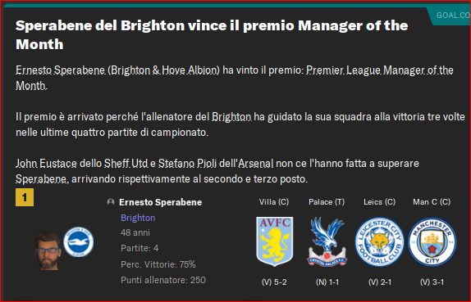The height and width of the screenshot is (302, 471).
Task: Select the Manchester City club badge
Action: tap(432, 241)
